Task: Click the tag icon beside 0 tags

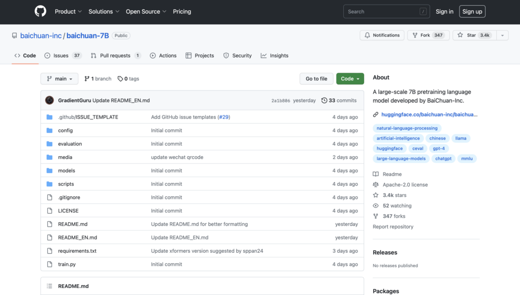Action: click(120, 79)
